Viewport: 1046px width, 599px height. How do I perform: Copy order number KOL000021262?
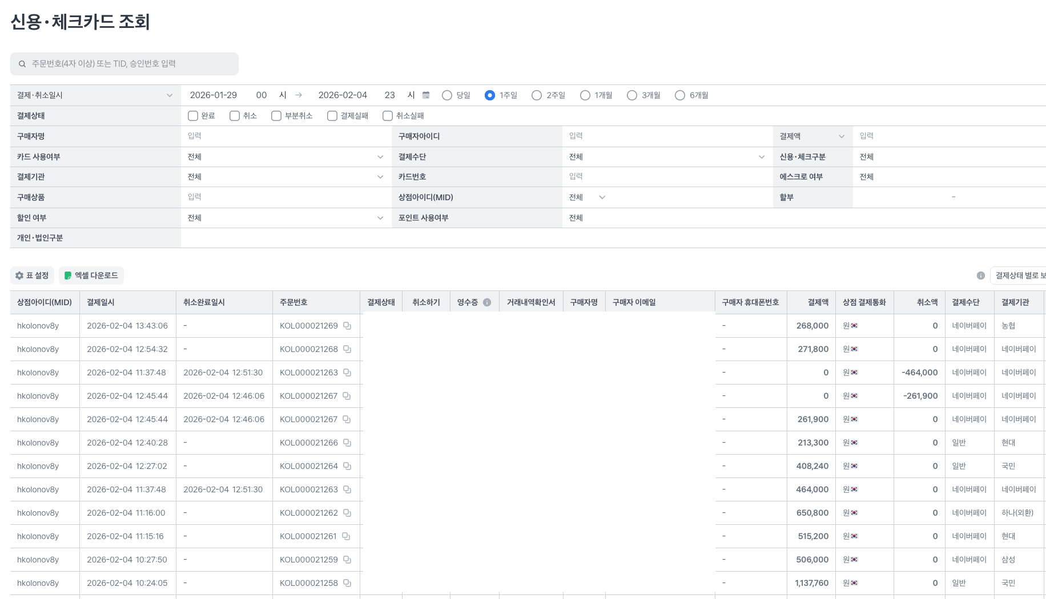tap(347, 513)
